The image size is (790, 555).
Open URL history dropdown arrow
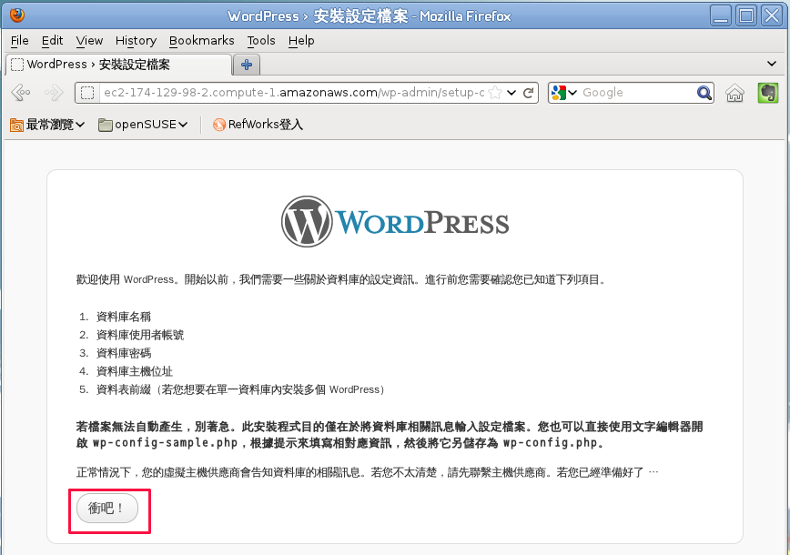pos(511,93)
